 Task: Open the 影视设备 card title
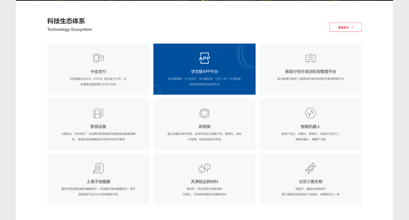click(98, 127)
